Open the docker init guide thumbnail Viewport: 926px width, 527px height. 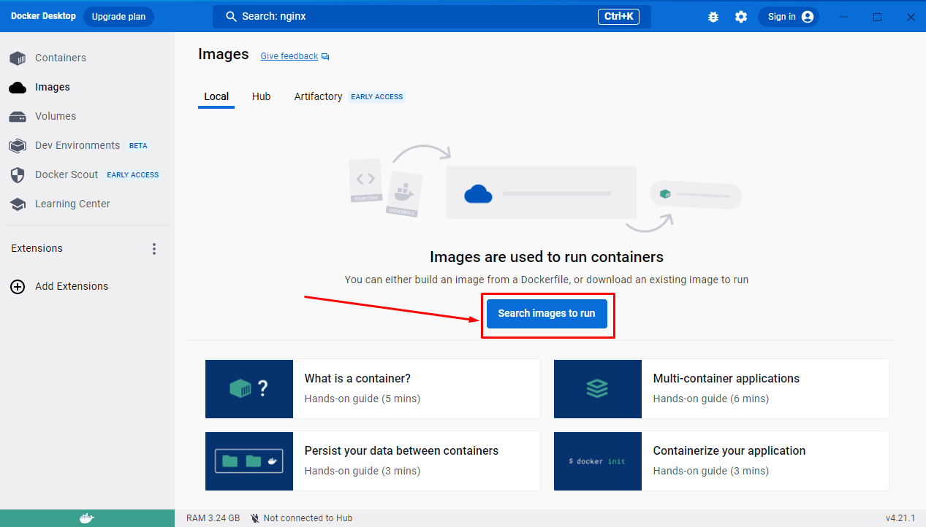pyautogui.click(x=598, y=461)
